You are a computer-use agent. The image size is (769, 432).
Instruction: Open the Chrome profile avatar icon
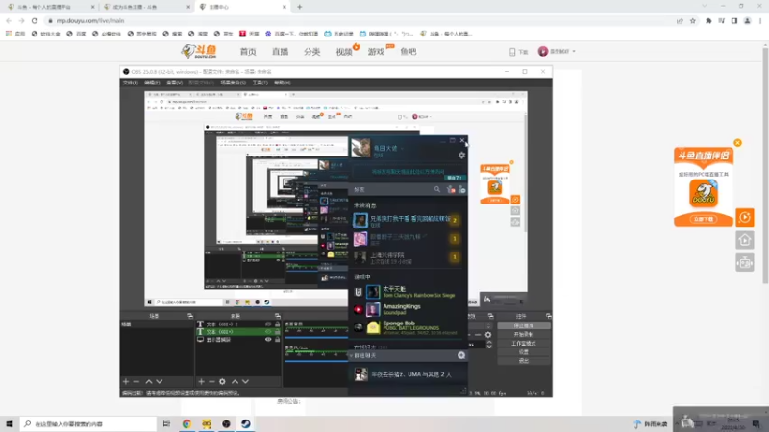tap(748, 21)
